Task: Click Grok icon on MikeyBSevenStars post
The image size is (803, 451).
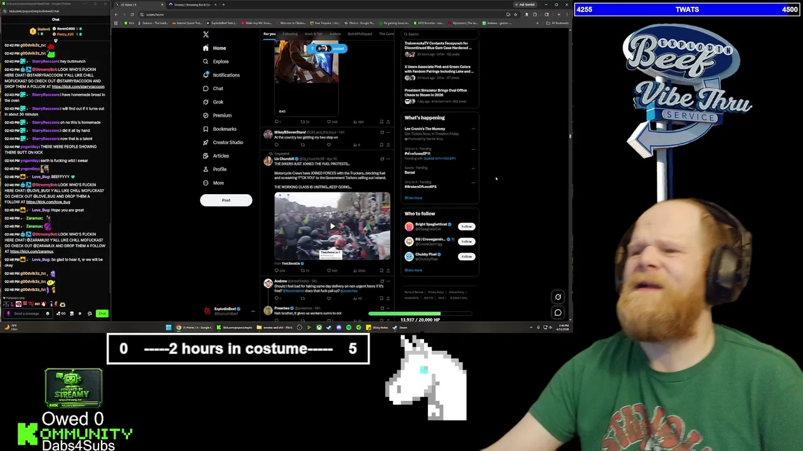Action: tap(381, 132)
